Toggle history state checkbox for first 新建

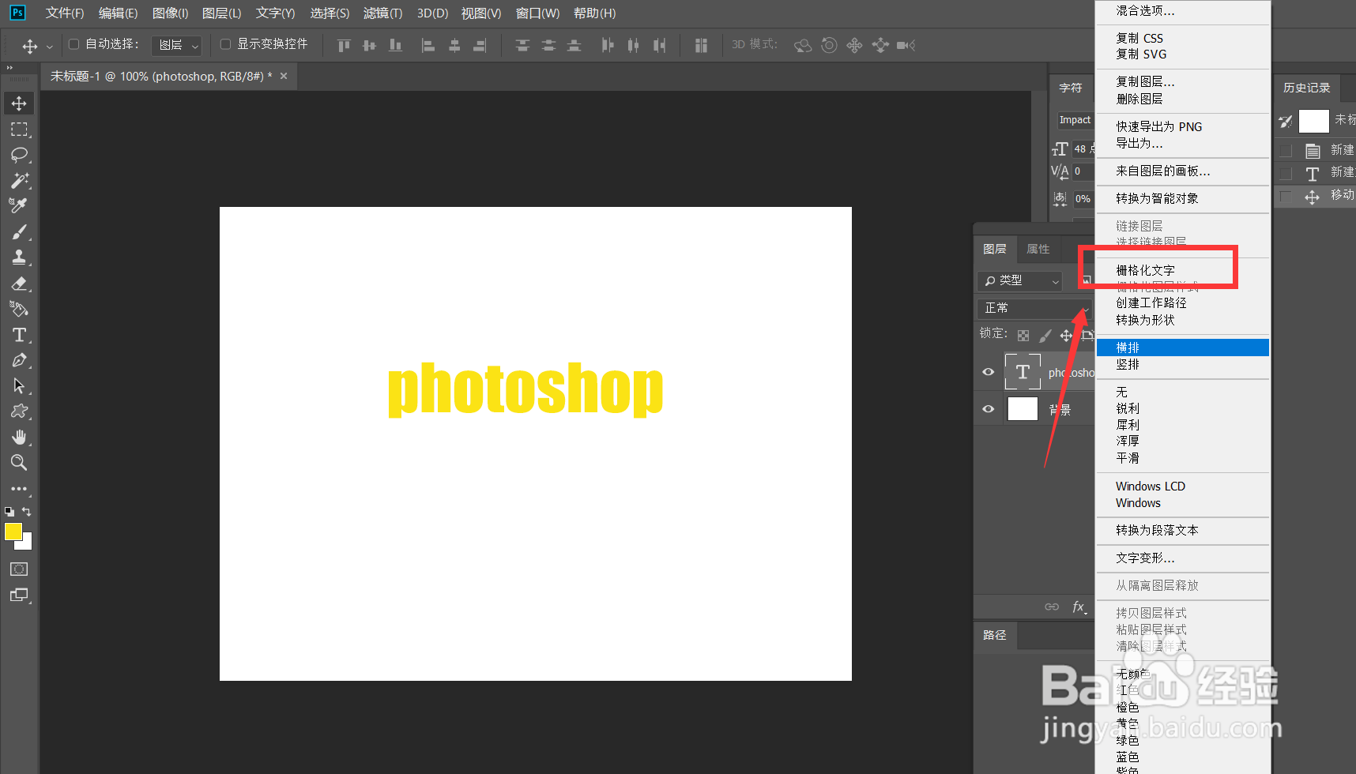click(1286, 150)
